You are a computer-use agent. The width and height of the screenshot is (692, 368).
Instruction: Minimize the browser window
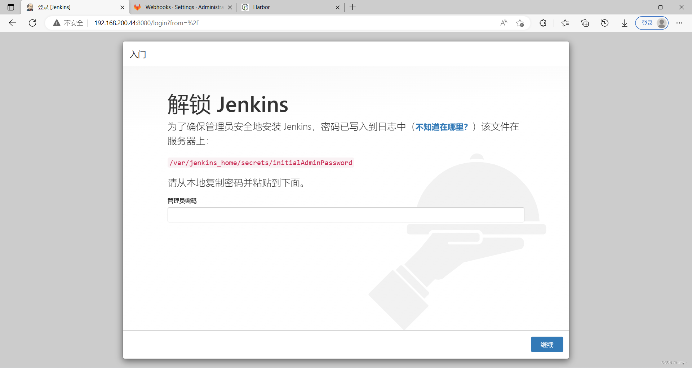tap(640, 7)
